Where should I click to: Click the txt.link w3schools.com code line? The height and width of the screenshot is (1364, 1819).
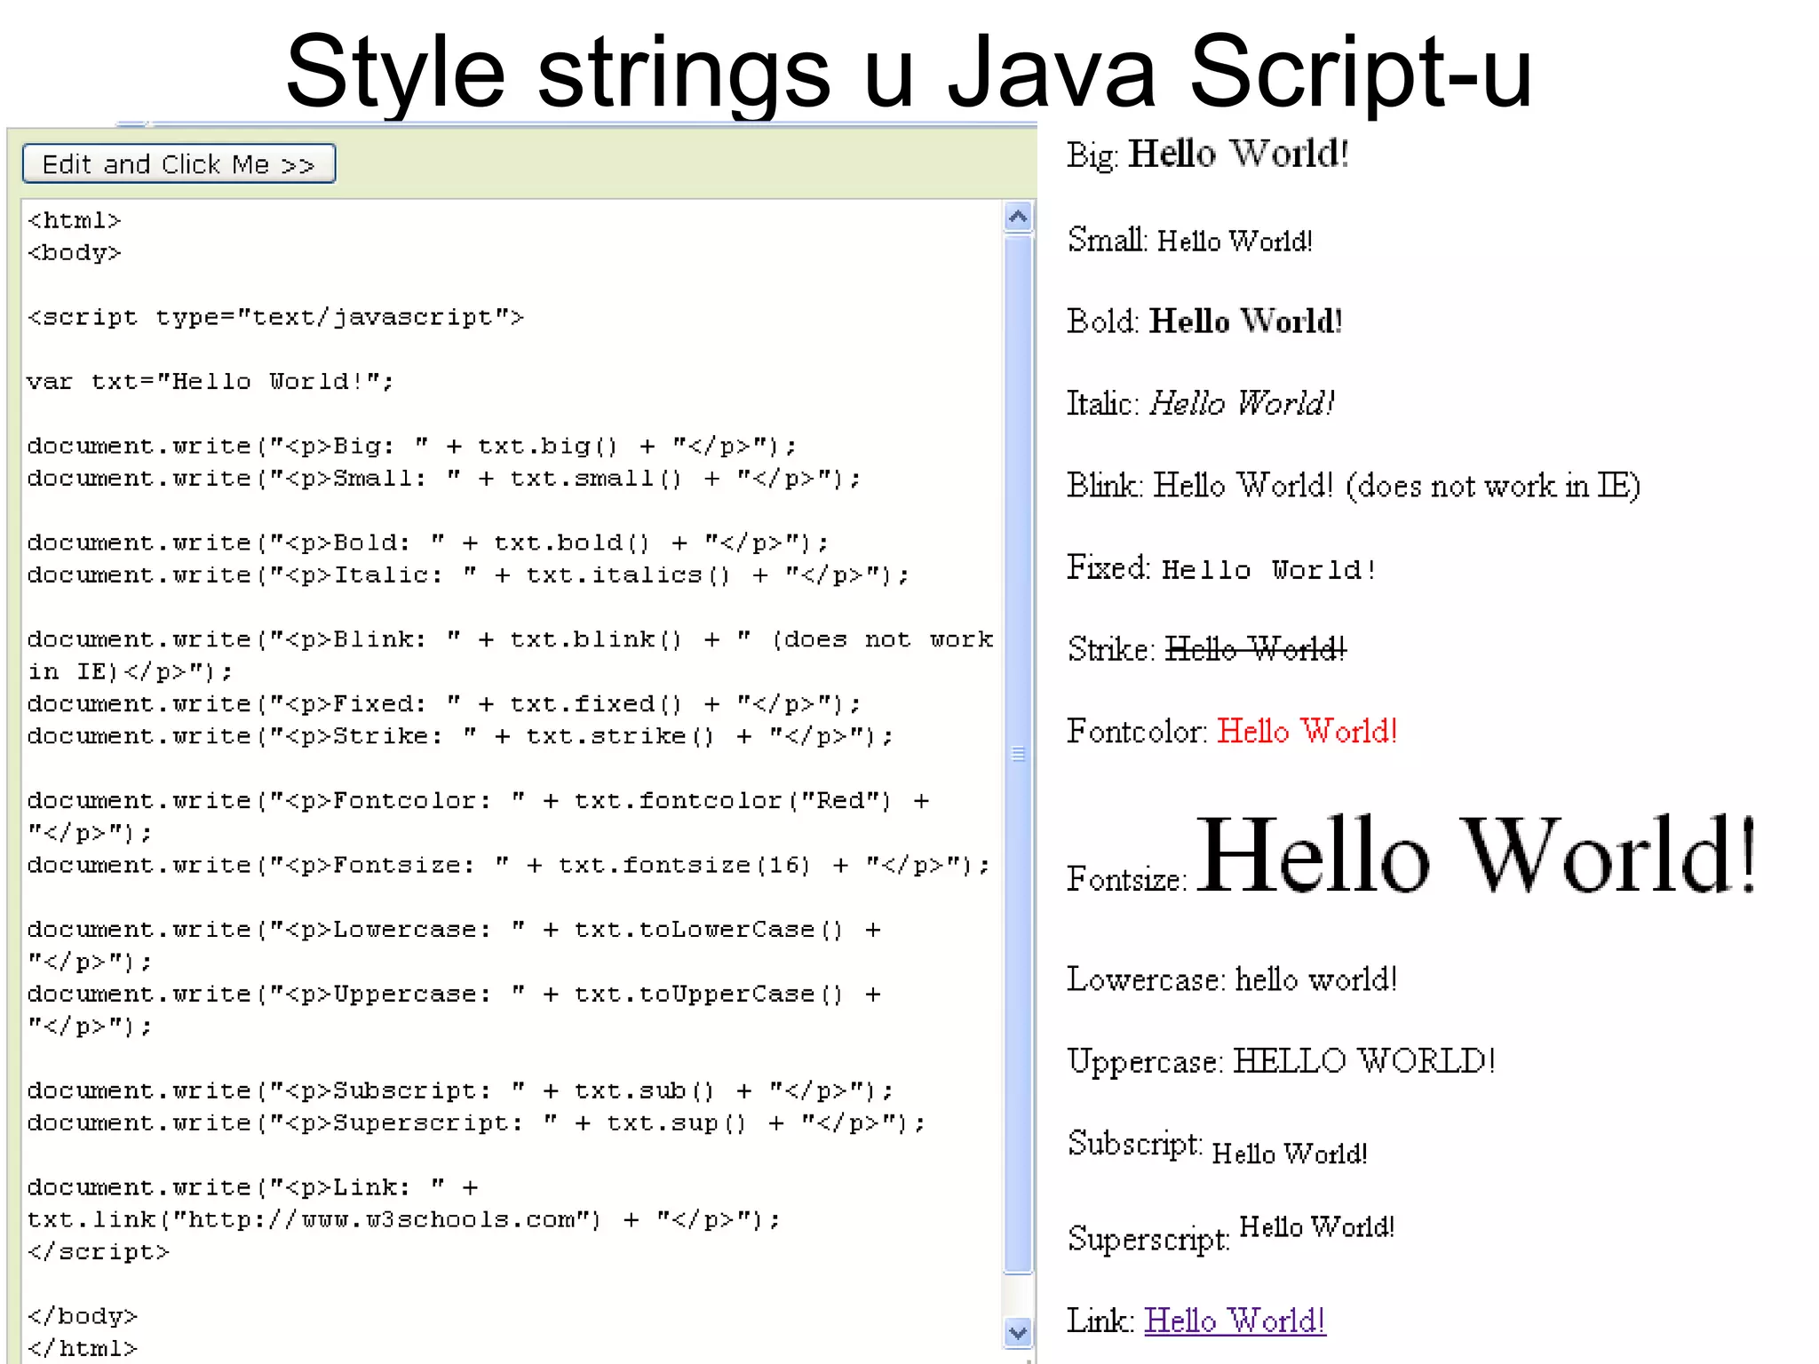tap(404, 1203)
